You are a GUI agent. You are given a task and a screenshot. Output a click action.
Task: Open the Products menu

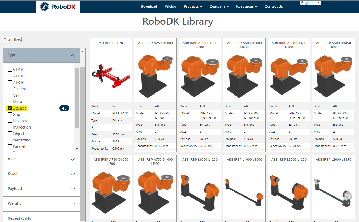click(193, 7)
